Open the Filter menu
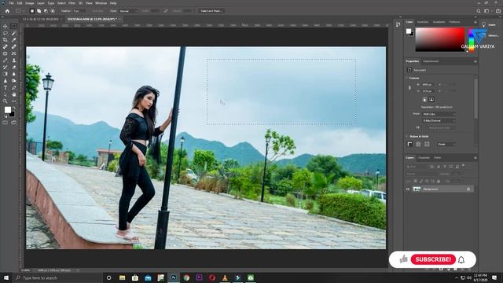Image resolution: width=503 pixels, height=283 pixels. [x=72, y=3]
